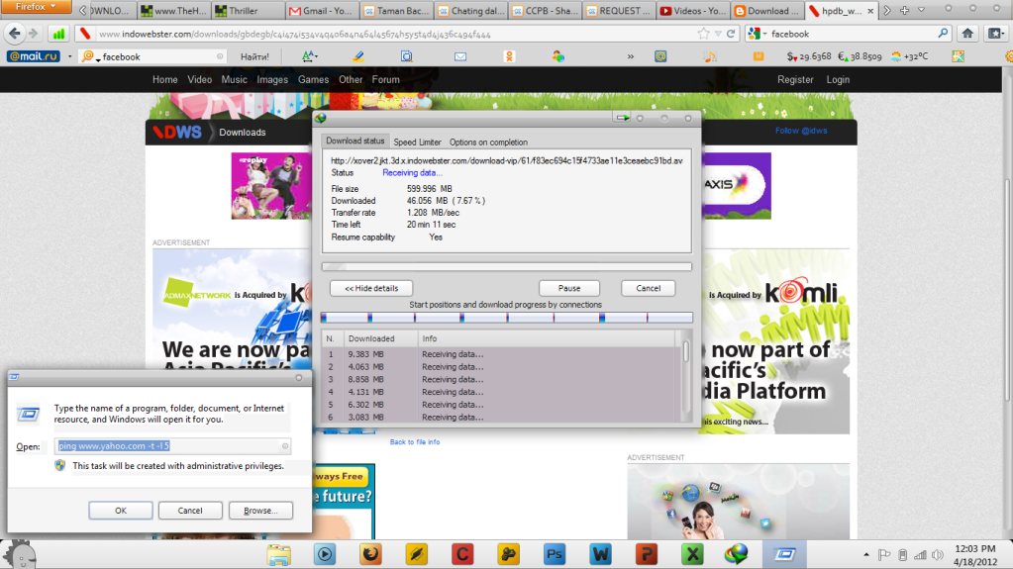The height and width of the screenshot is (569, 1013).
Task: Open Windows Explorer from taskbar
Action: pos(279,554)
